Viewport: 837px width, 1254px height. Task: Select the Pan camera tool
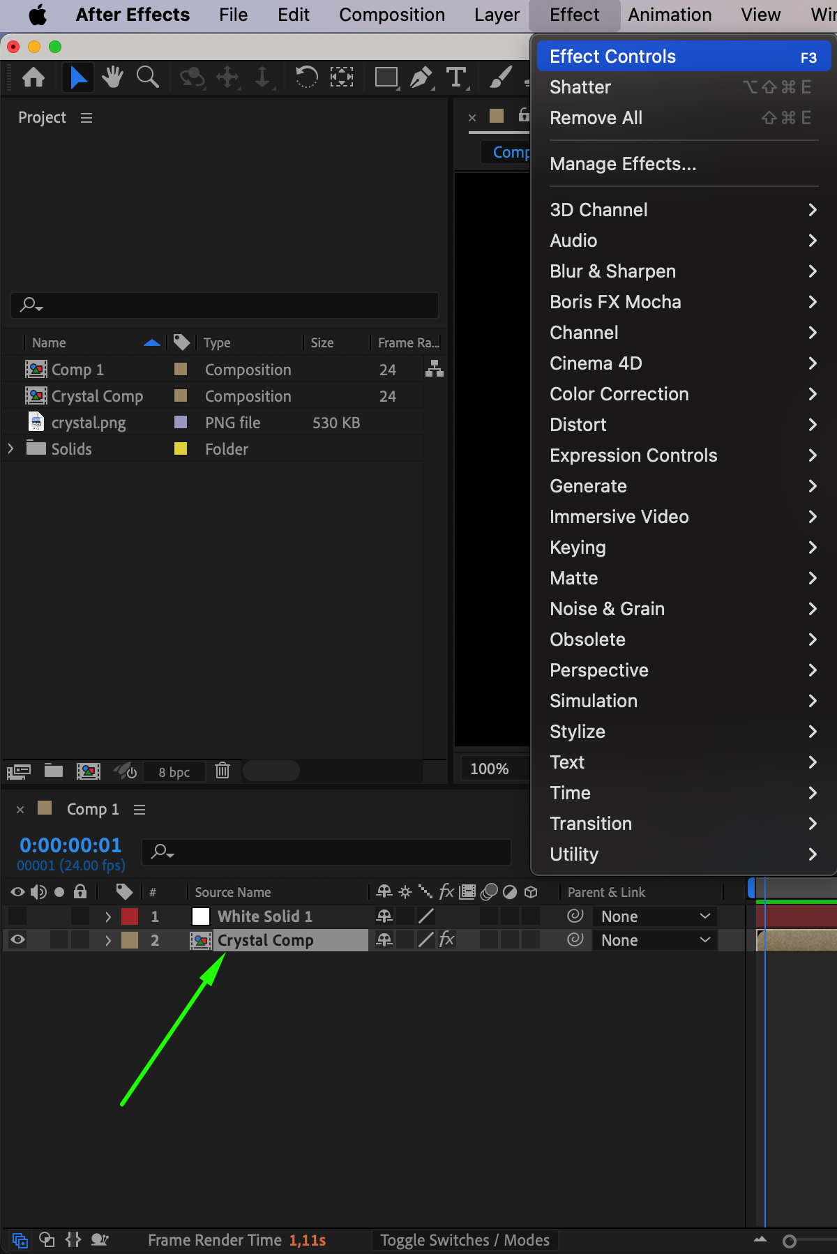pyautogui.click(x=227, y=77)
